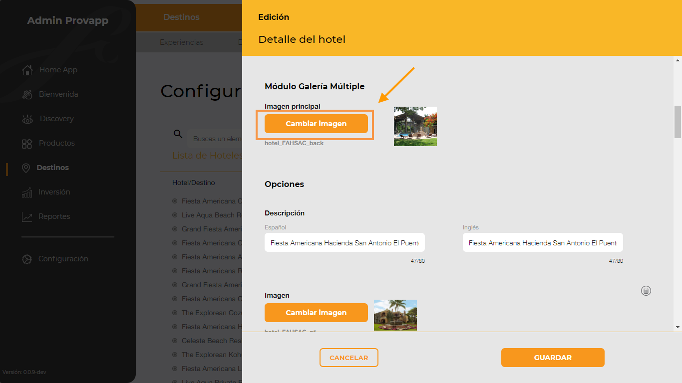Open Home App sidebar house icon
682x383 pixels.
tap(27, 70)
